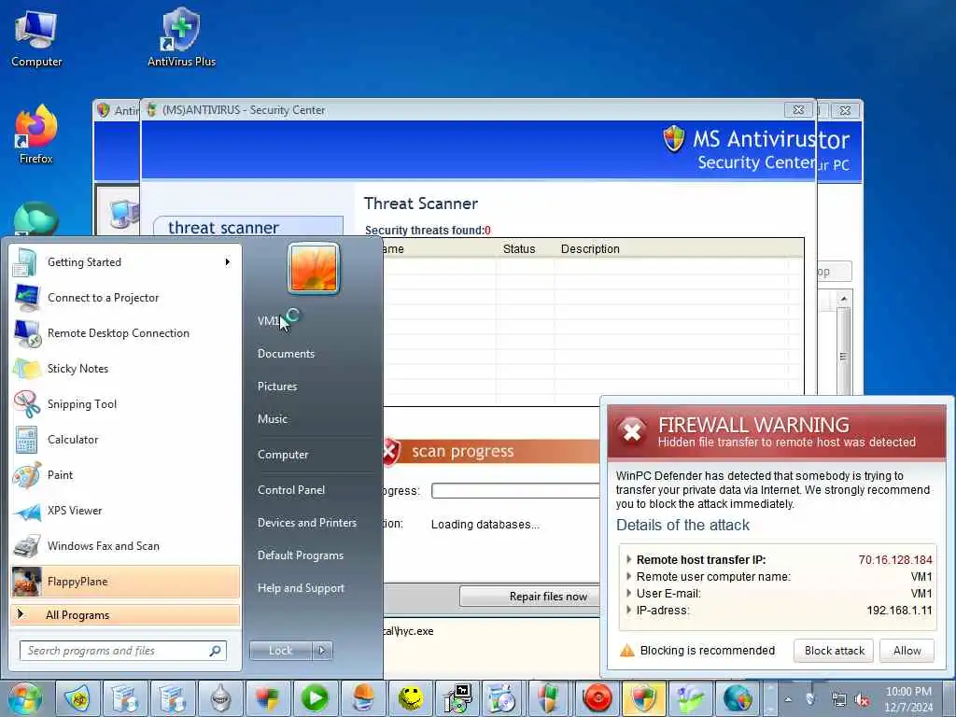Click the Getting Started icon in Start menu
The height and width of the screenshot is (717, 956).
25,262
